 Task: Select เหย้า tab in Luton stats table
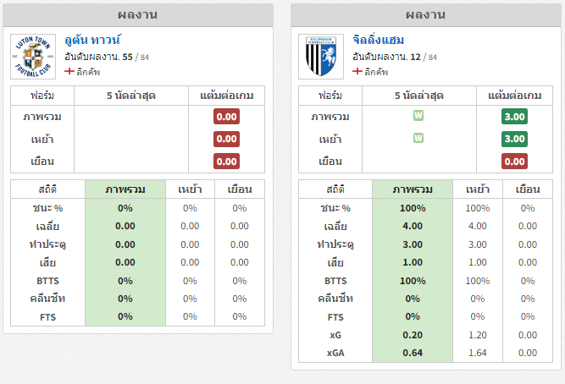190,189
